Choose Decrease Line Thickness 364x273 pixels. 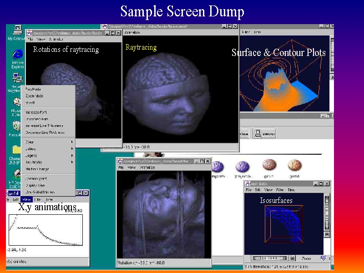(x=48, y=132)
